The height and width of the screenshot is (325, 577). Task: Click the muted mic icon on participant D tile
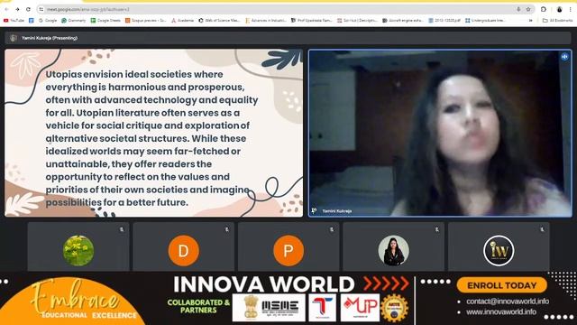(x=226, y=229)
